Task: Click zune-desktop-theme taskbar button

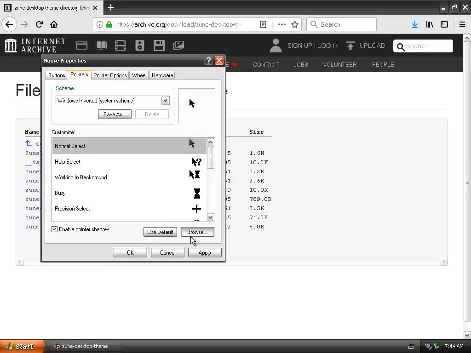Action: coord(85,346)
